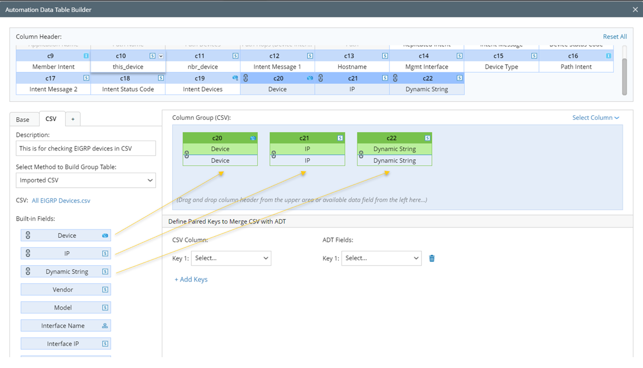
Task: Open the ADT Fields Key 1 dropdown
Action: [381, 258]
